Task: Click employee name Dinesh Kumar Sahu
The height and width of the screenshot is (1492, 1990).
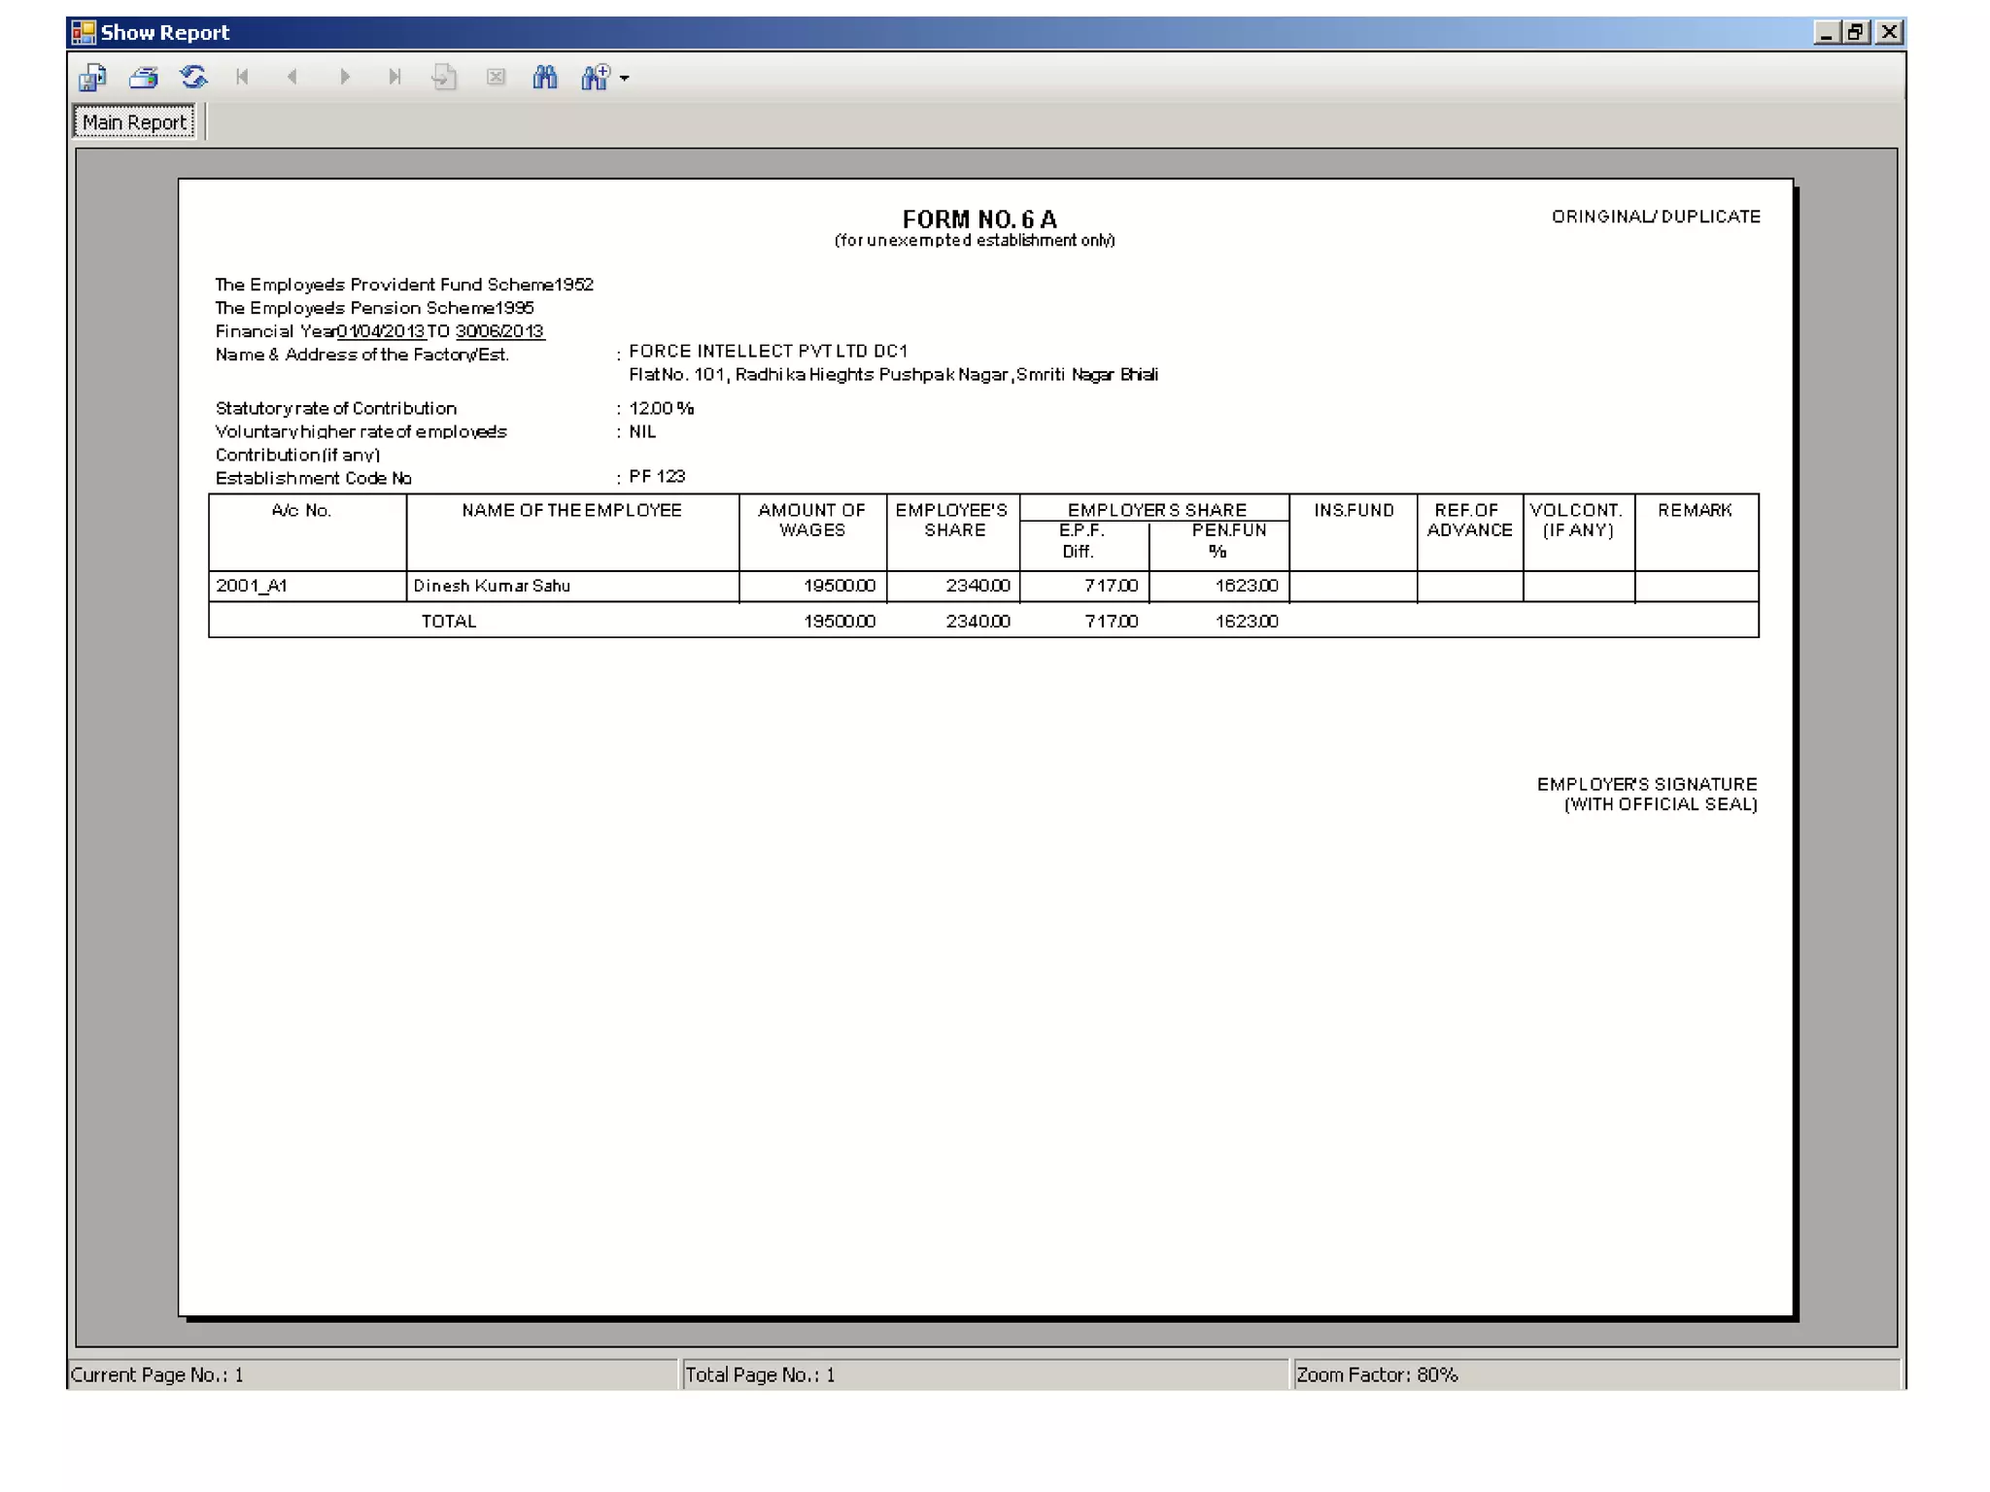Action: [492, 586]
